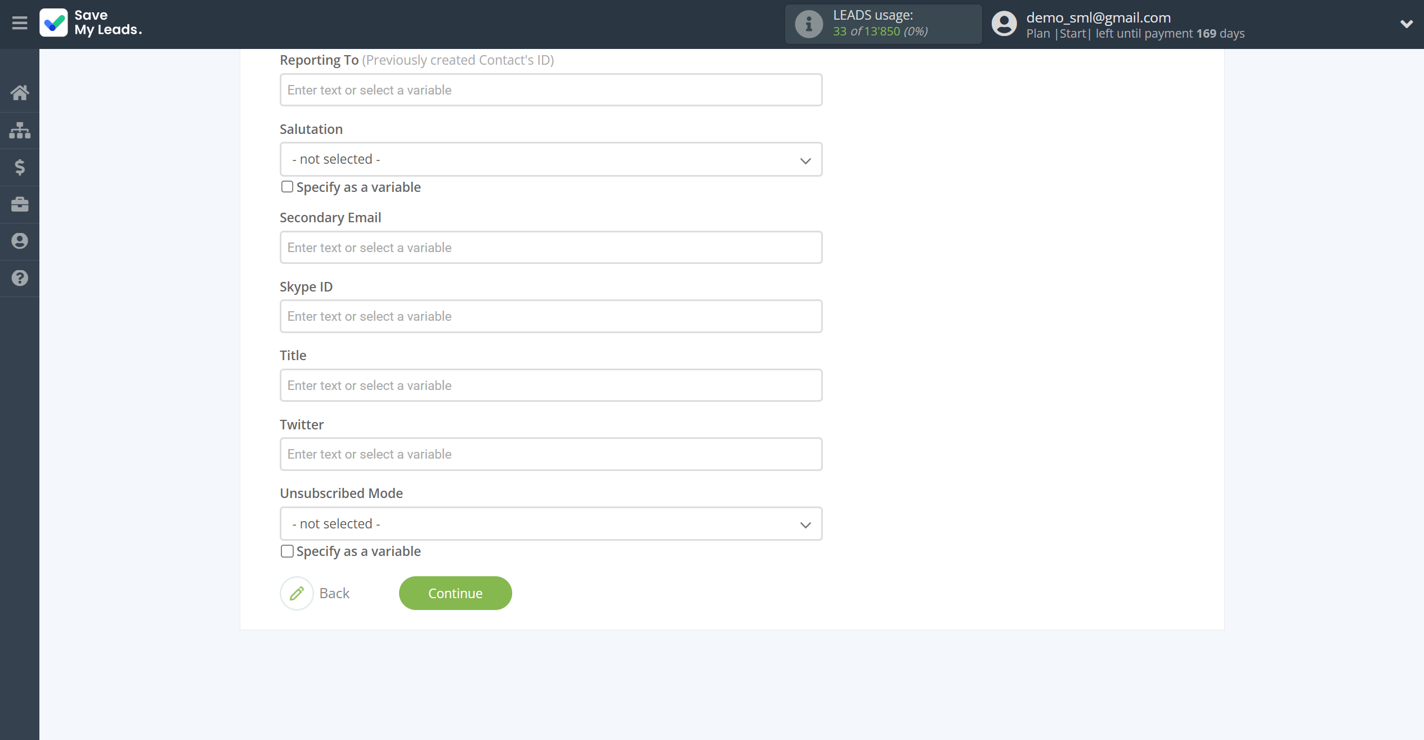The height and width of the screenshot is (740, 1424).
Task: Focus the Skype ID input field
Action: 551,316
